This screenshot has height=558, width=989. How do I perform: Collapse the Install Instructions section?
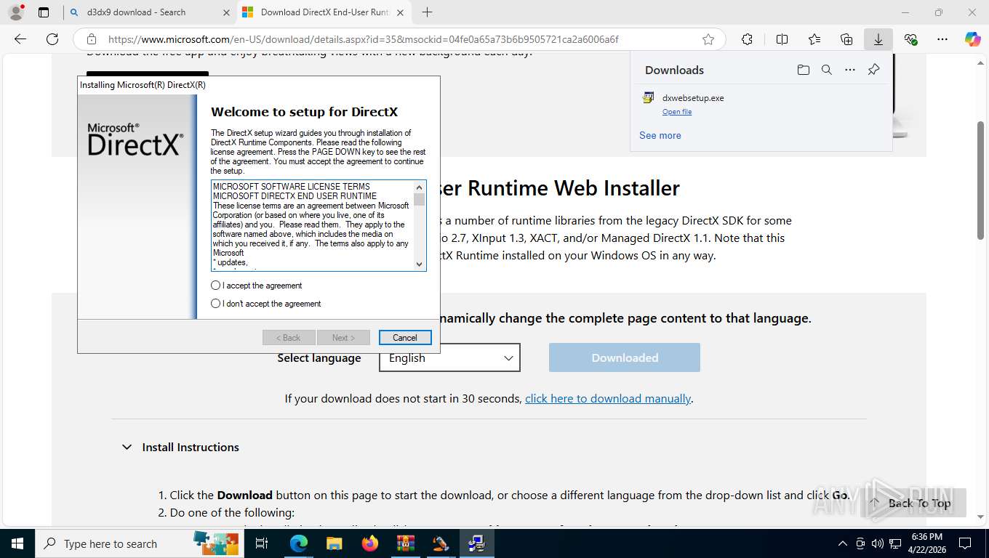tap(127, 448)
